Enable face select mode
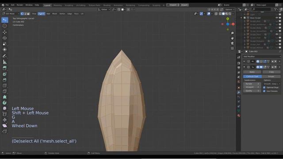Viewport: 283px width, 159px height. (x=28, y=14)
